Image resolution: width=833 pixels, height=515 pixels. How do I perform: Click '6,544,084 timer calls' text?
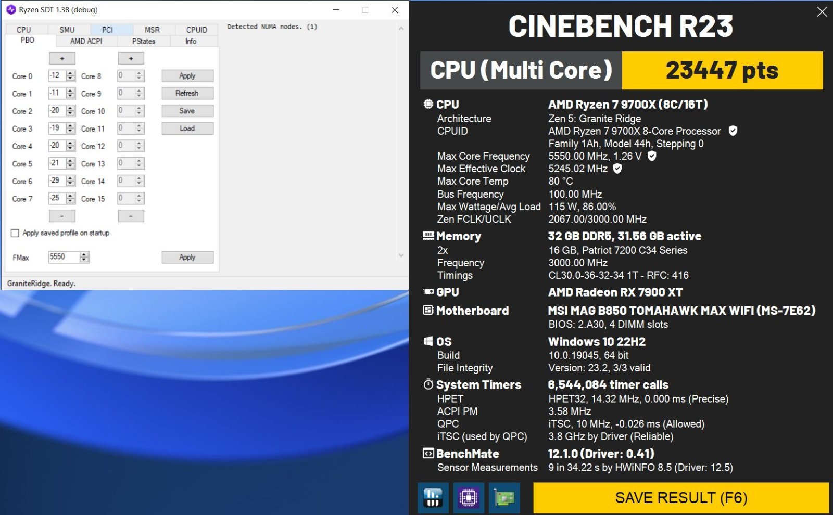pos(608,384)
